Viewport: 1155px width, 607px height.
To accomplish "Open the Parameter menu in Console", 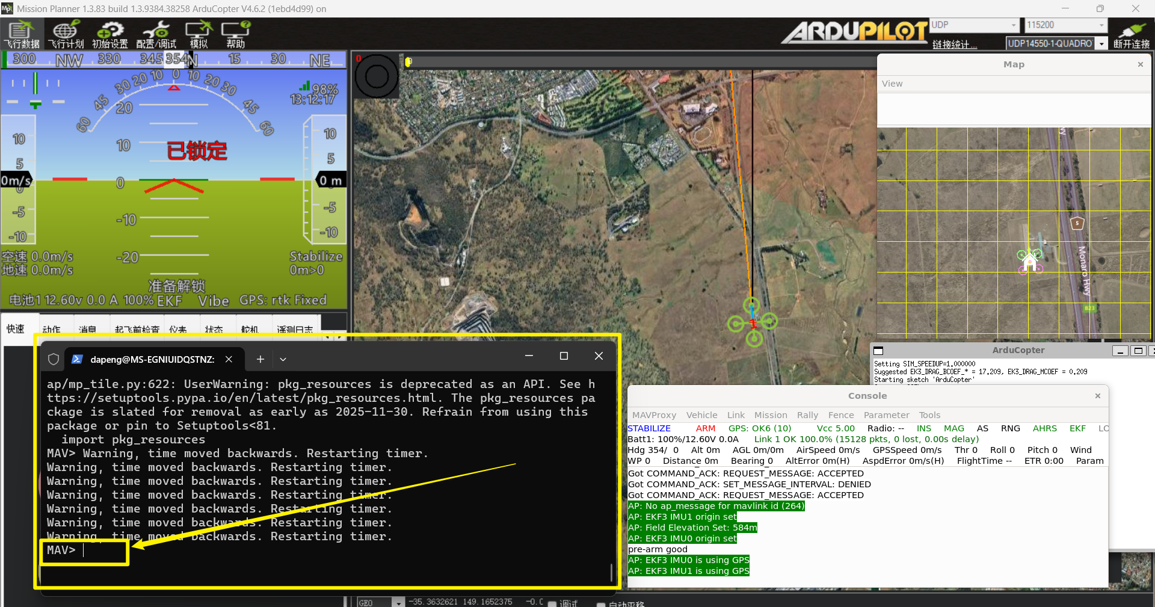I will tap(886, 415).
